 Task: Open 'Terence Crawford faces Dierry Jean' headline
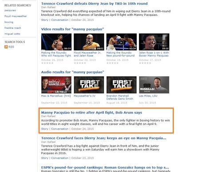click(x=103, y=138)
